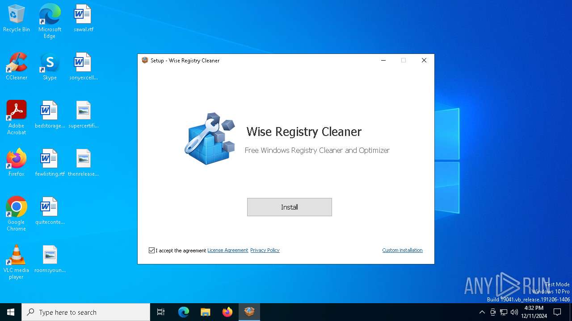Open the taskbar clock and date
Screen dimensions: 572x321
click(x=534, y=312)
